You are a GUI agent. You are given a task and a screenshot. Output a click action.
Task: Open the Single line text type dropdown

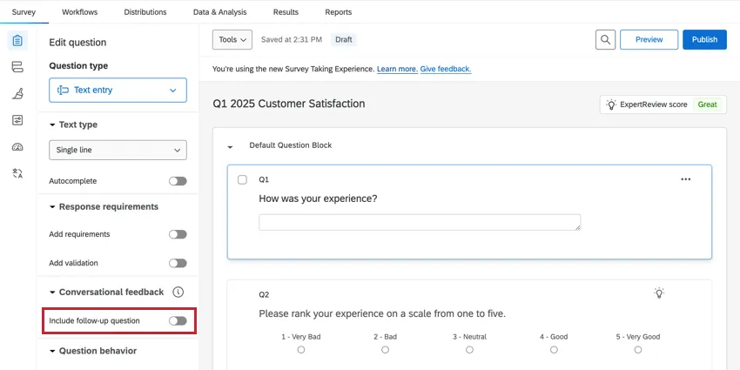click(118, 150)
